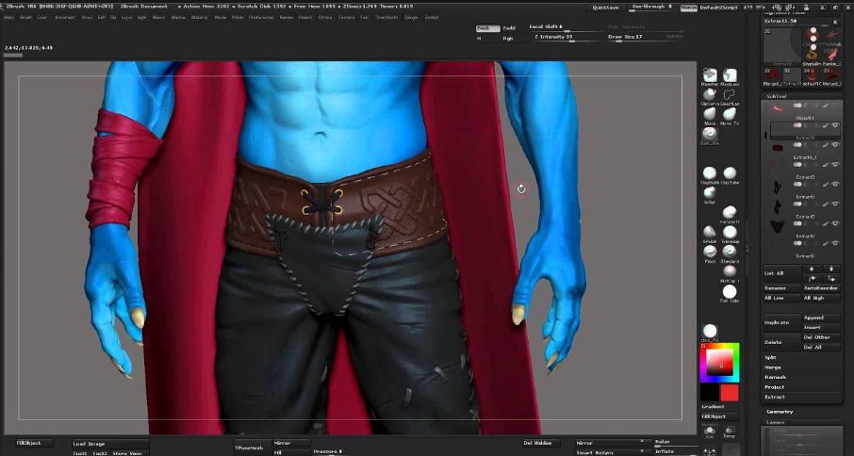Select the ClayBuildup brush icon
854x456 pixels.
(710, 173)
